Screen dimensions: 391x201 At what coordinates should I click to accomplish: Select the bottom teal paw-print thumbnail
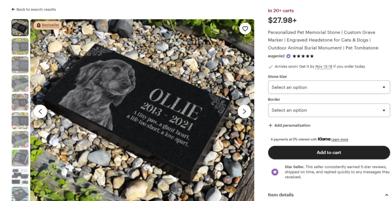[20, 194]
